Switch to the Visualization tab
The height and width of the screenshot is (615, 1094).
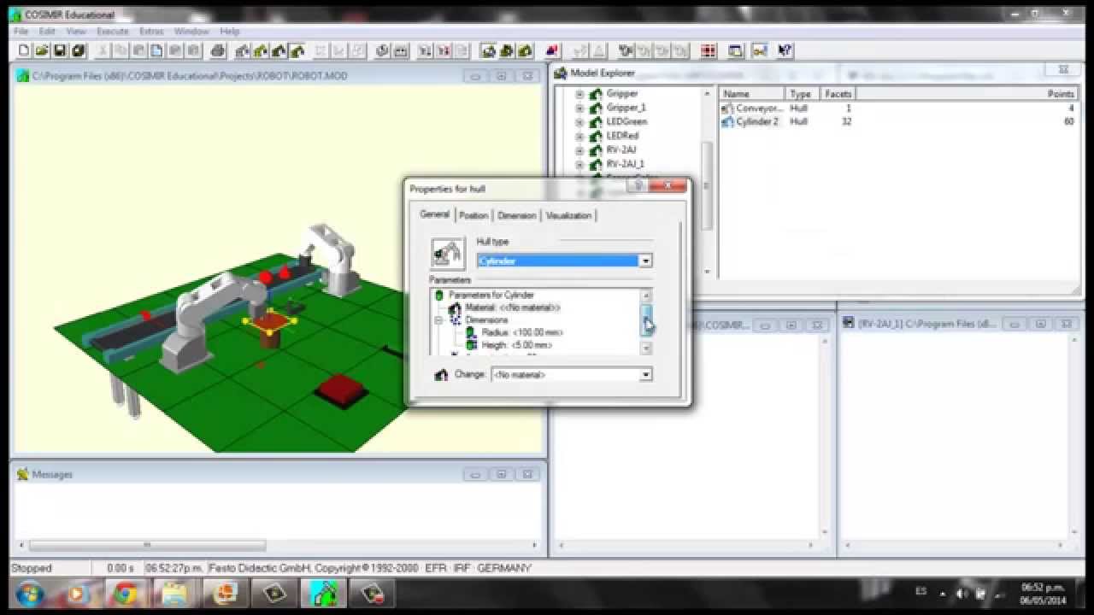point(568,215)
